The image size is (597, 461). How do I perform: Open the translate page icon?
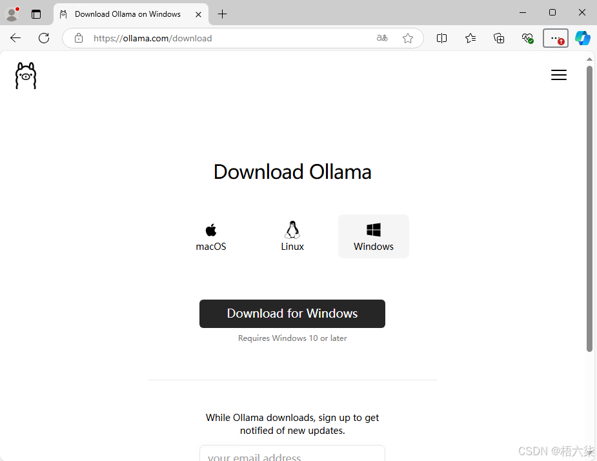pyautogui.click(x=382, y=38)
